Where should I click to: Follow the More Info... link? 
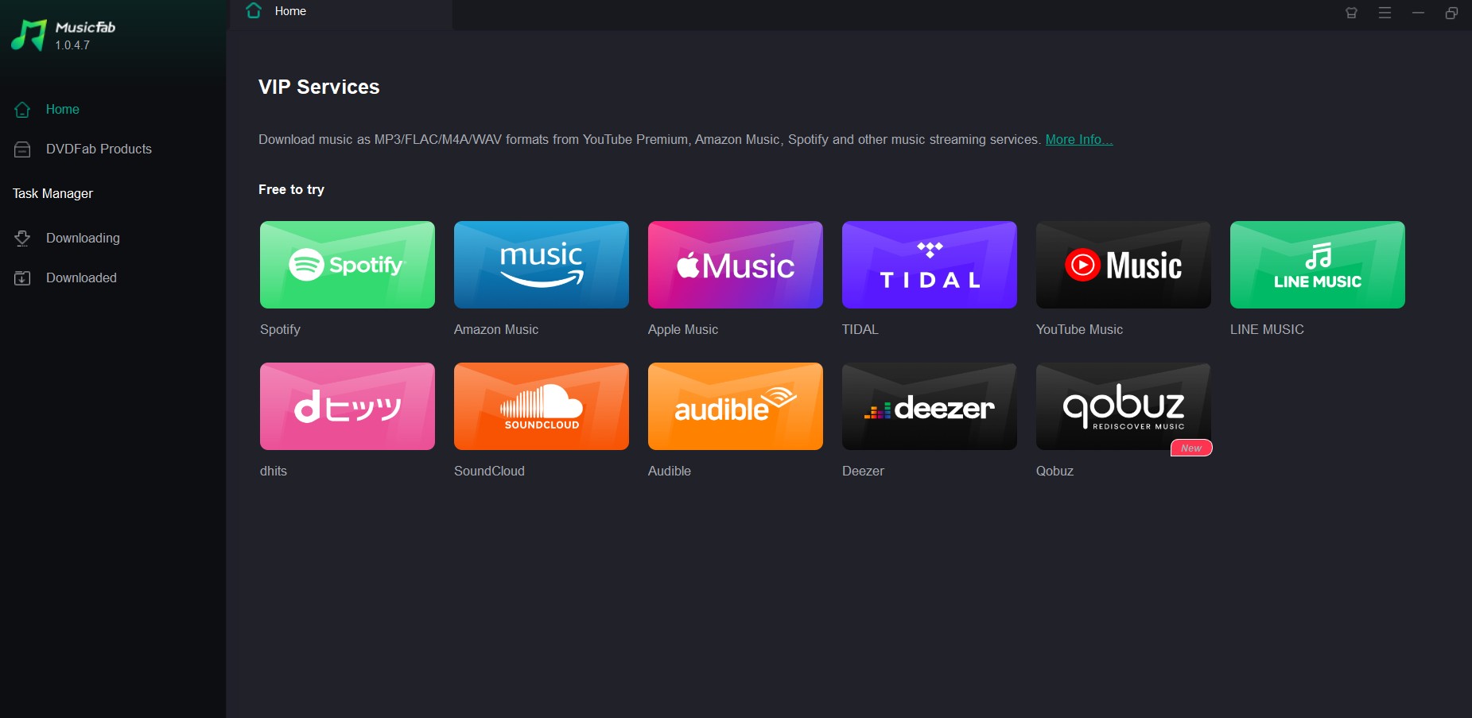[x=1079, y=140]
